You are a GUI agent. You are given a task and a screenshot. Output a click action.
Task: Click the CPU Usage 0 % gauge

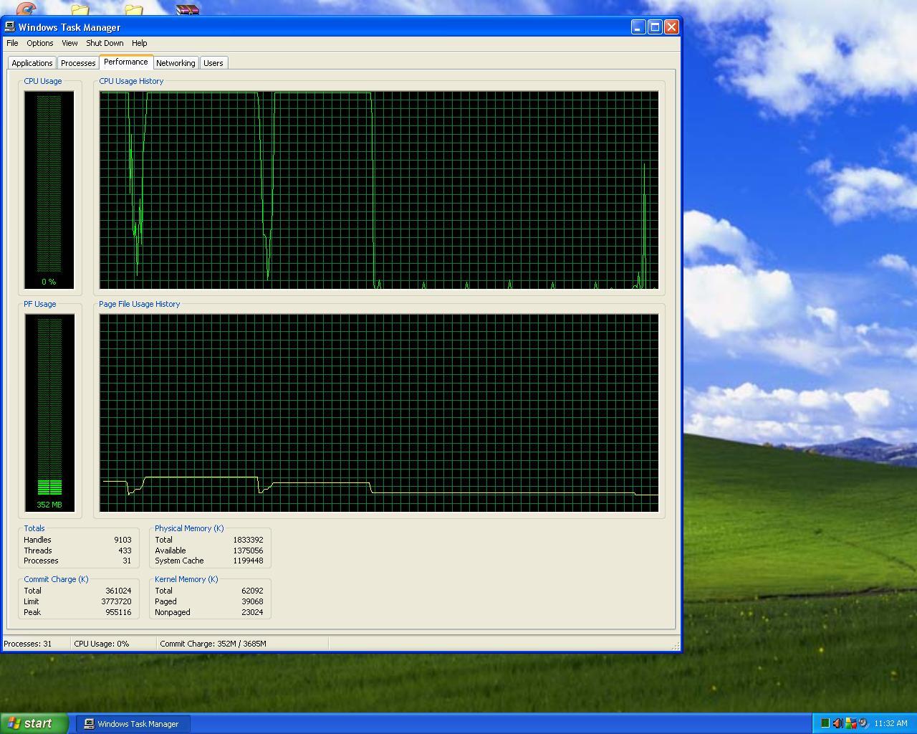click(49, 190)
